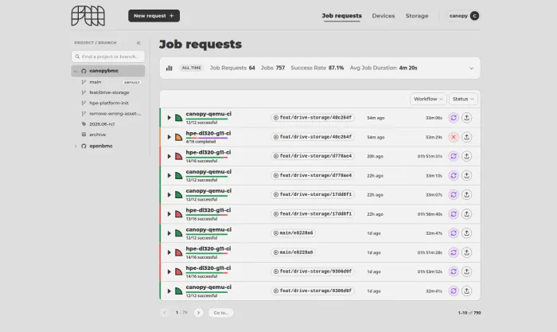
Task: Expand the hpe-dl320-g11-ci row with 13/16 successful
Action: pos(169,214)
